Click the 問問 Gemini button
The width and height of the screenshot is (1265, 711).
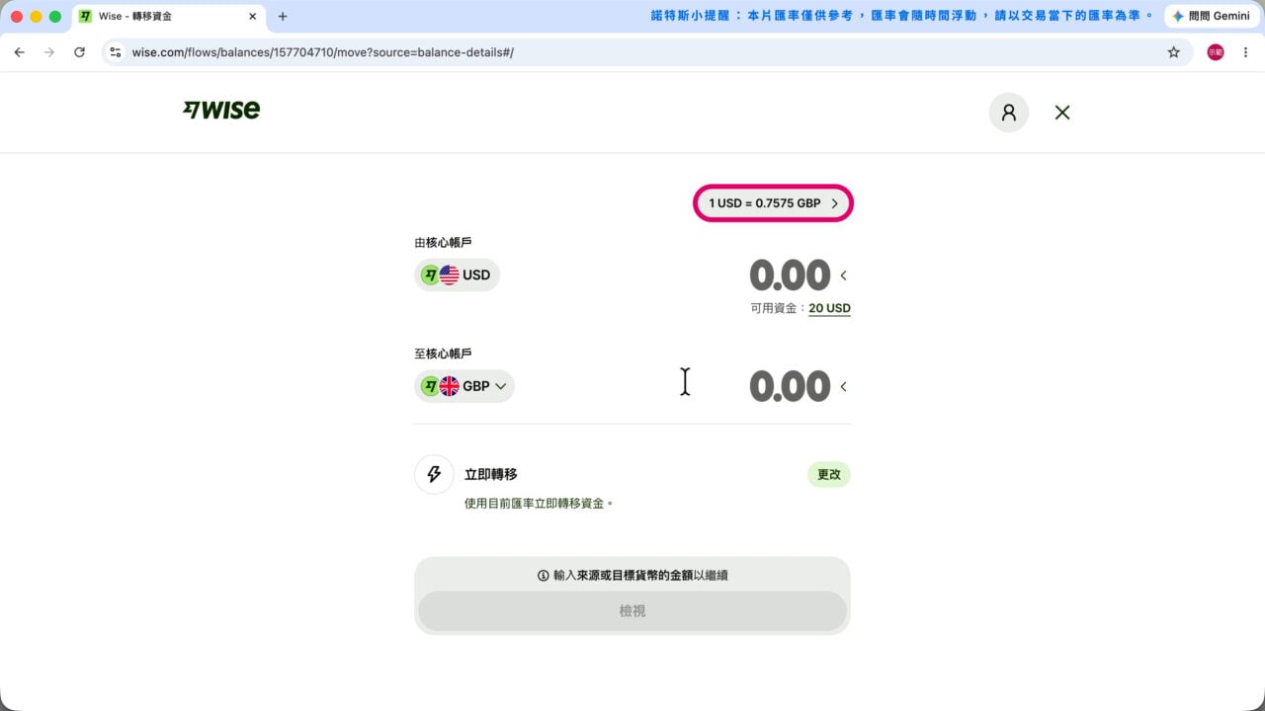tap(1211, 16)
